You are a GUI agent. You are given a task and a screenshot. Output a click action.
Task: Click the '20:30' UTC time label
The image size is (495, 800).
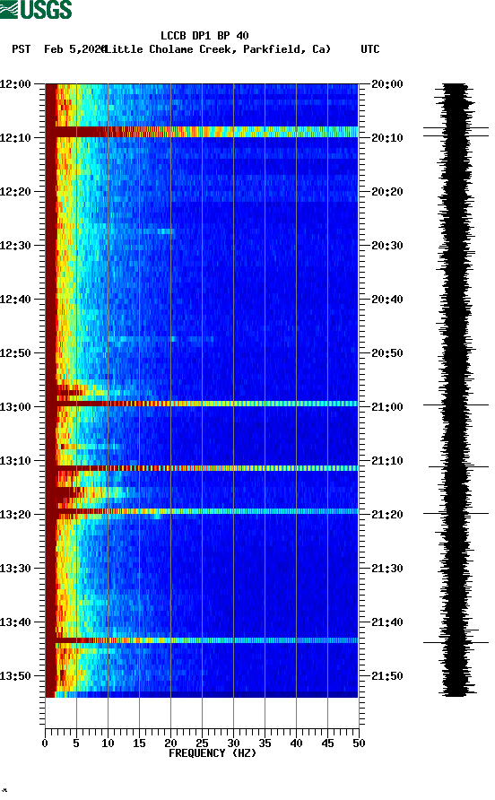387,246
